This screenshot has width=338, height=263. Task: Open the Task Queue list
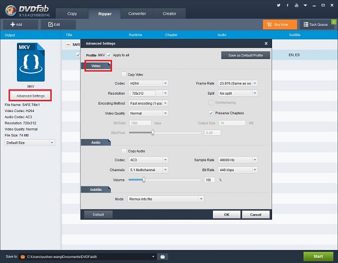click(315, 24)
